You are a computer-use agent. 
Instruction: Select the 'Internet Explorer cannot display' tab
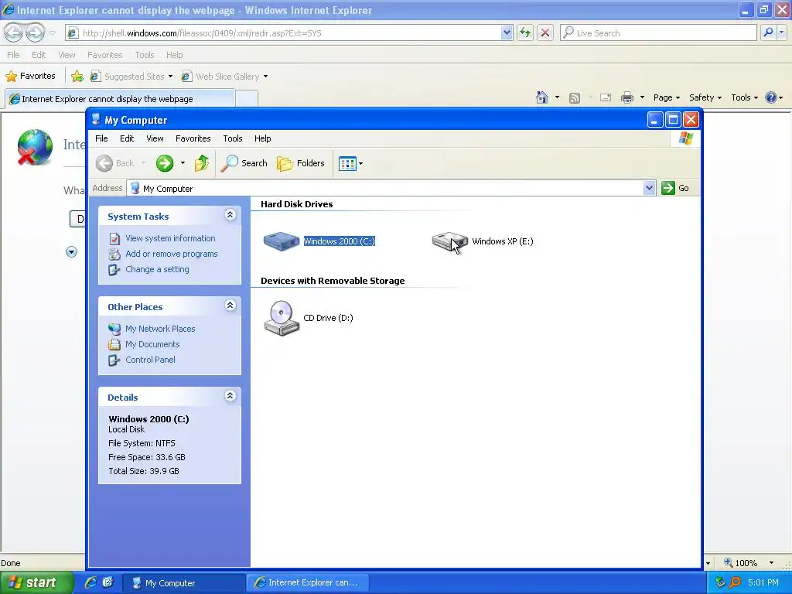120,98
